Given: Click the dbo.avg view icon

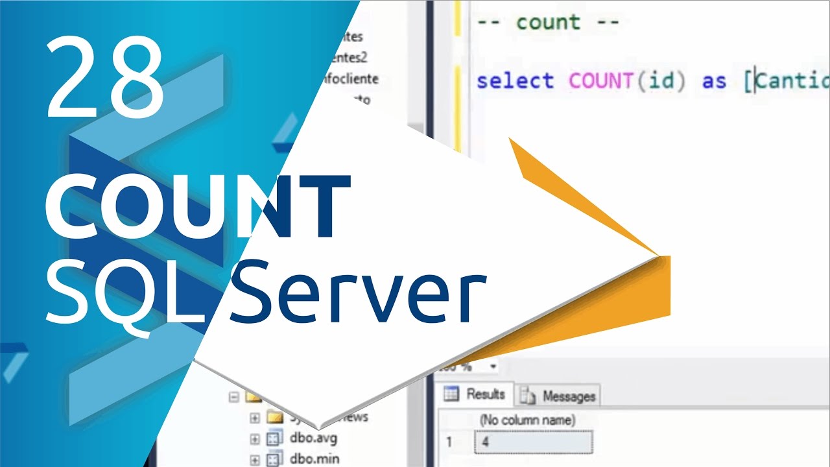Looking at the screenshot, I should 276,439.
